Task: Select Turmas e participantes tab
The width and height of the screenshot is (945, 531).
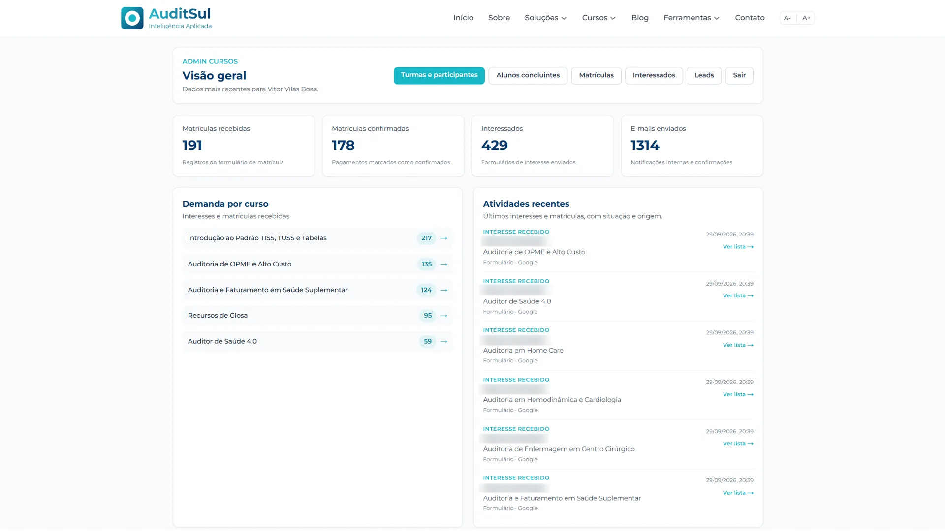Action: [439, 75]
